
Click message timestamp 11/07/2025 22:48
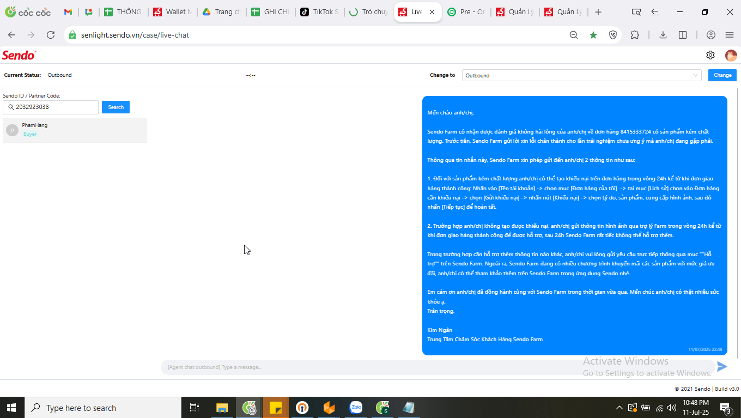(x=705, y=349)
